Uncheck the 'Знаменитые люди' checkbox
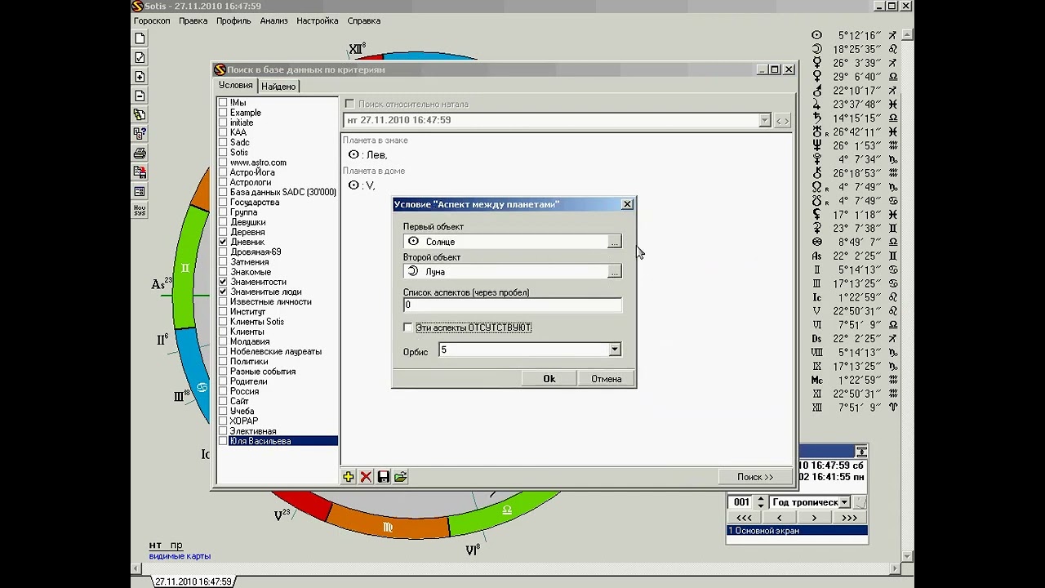The image size is (1045, 588). click(x=223, y=292)
